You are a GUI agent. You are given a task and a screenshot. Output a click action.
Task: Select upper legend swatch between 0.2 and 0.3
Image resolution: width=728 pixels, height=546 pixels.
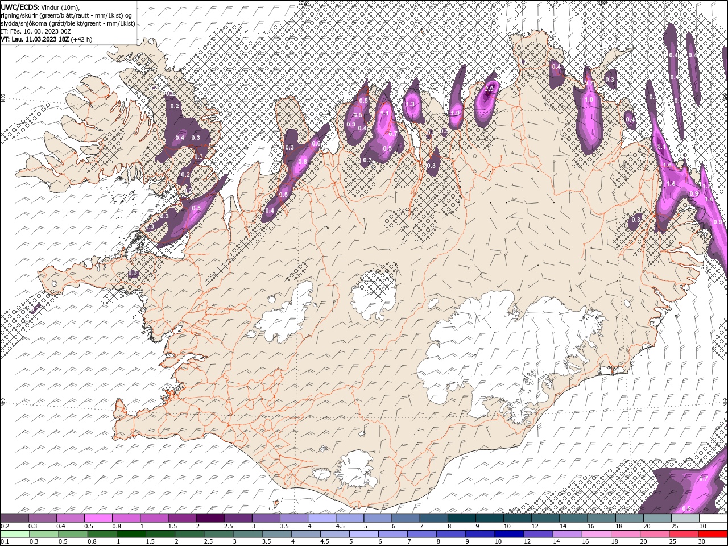tap(14, 518)
